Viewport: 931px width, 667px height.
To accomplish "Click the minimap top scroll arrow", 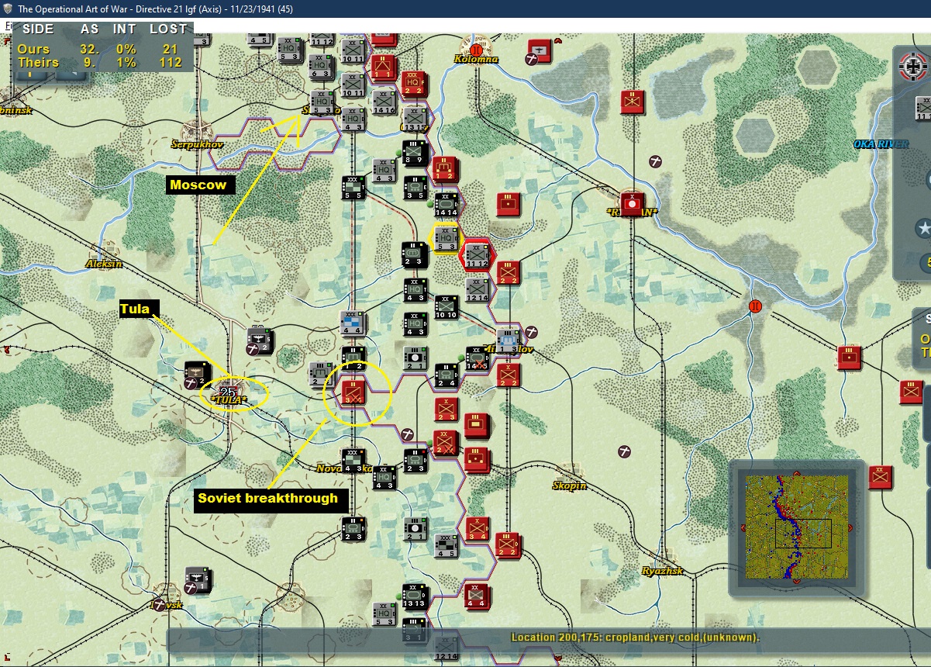I will 796,473.
